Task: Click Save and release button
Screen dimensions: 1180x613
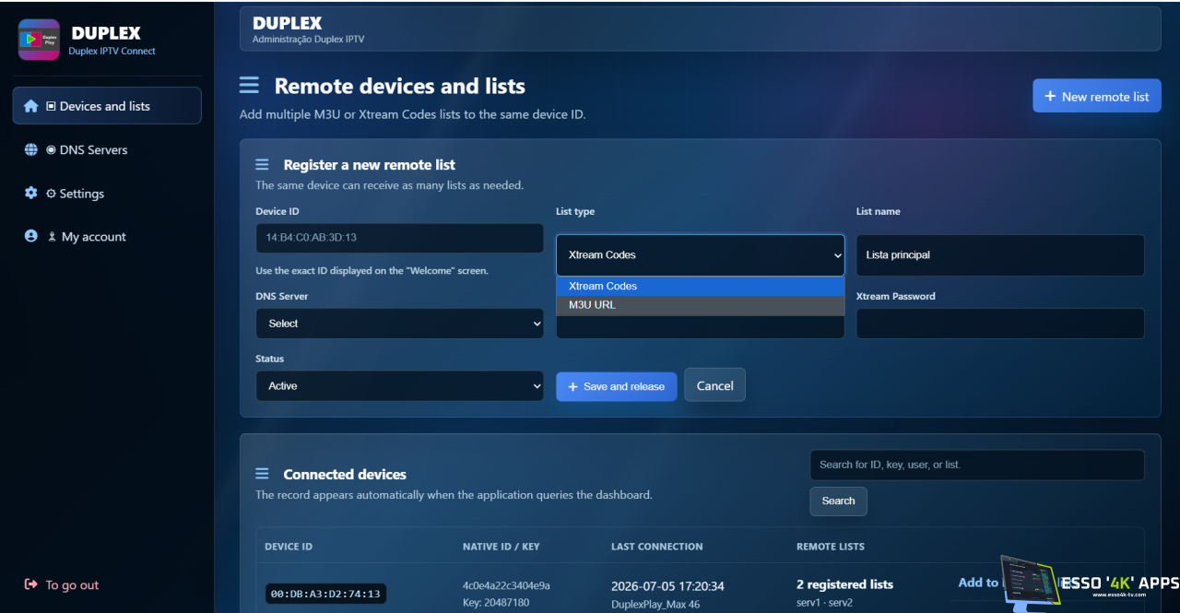Action: tap(617, 386)
